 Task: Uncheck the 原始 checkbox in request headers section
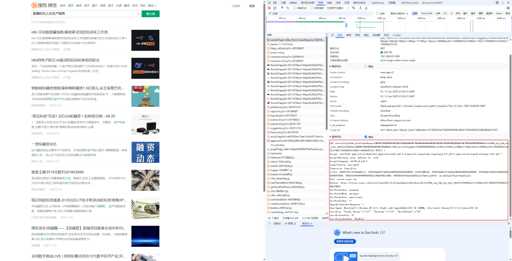coord(366,137)
